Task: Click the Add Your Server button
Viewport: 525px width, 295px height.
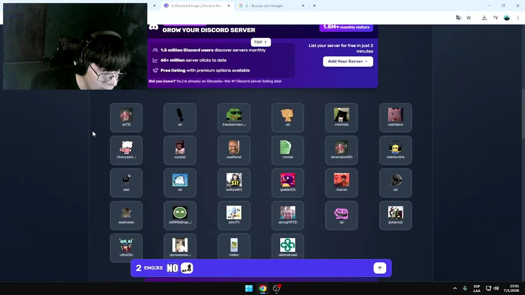Action: click(x=348, y=61)
